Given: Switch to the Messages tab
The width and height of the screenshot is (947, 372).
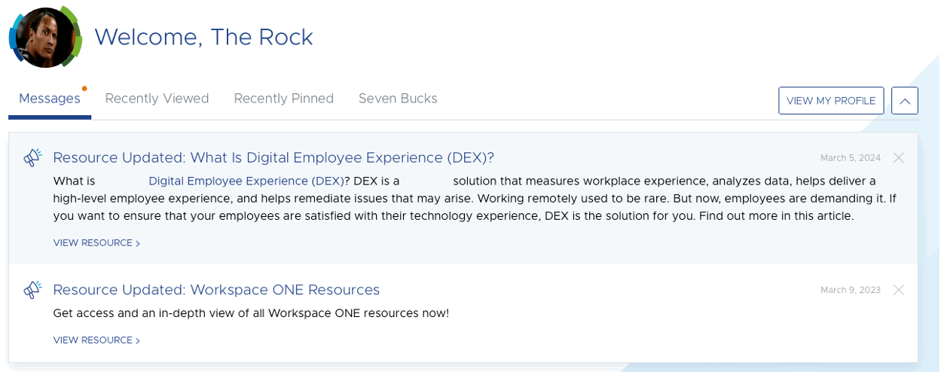Looking at the screenshot, I should tap(50, 99).
